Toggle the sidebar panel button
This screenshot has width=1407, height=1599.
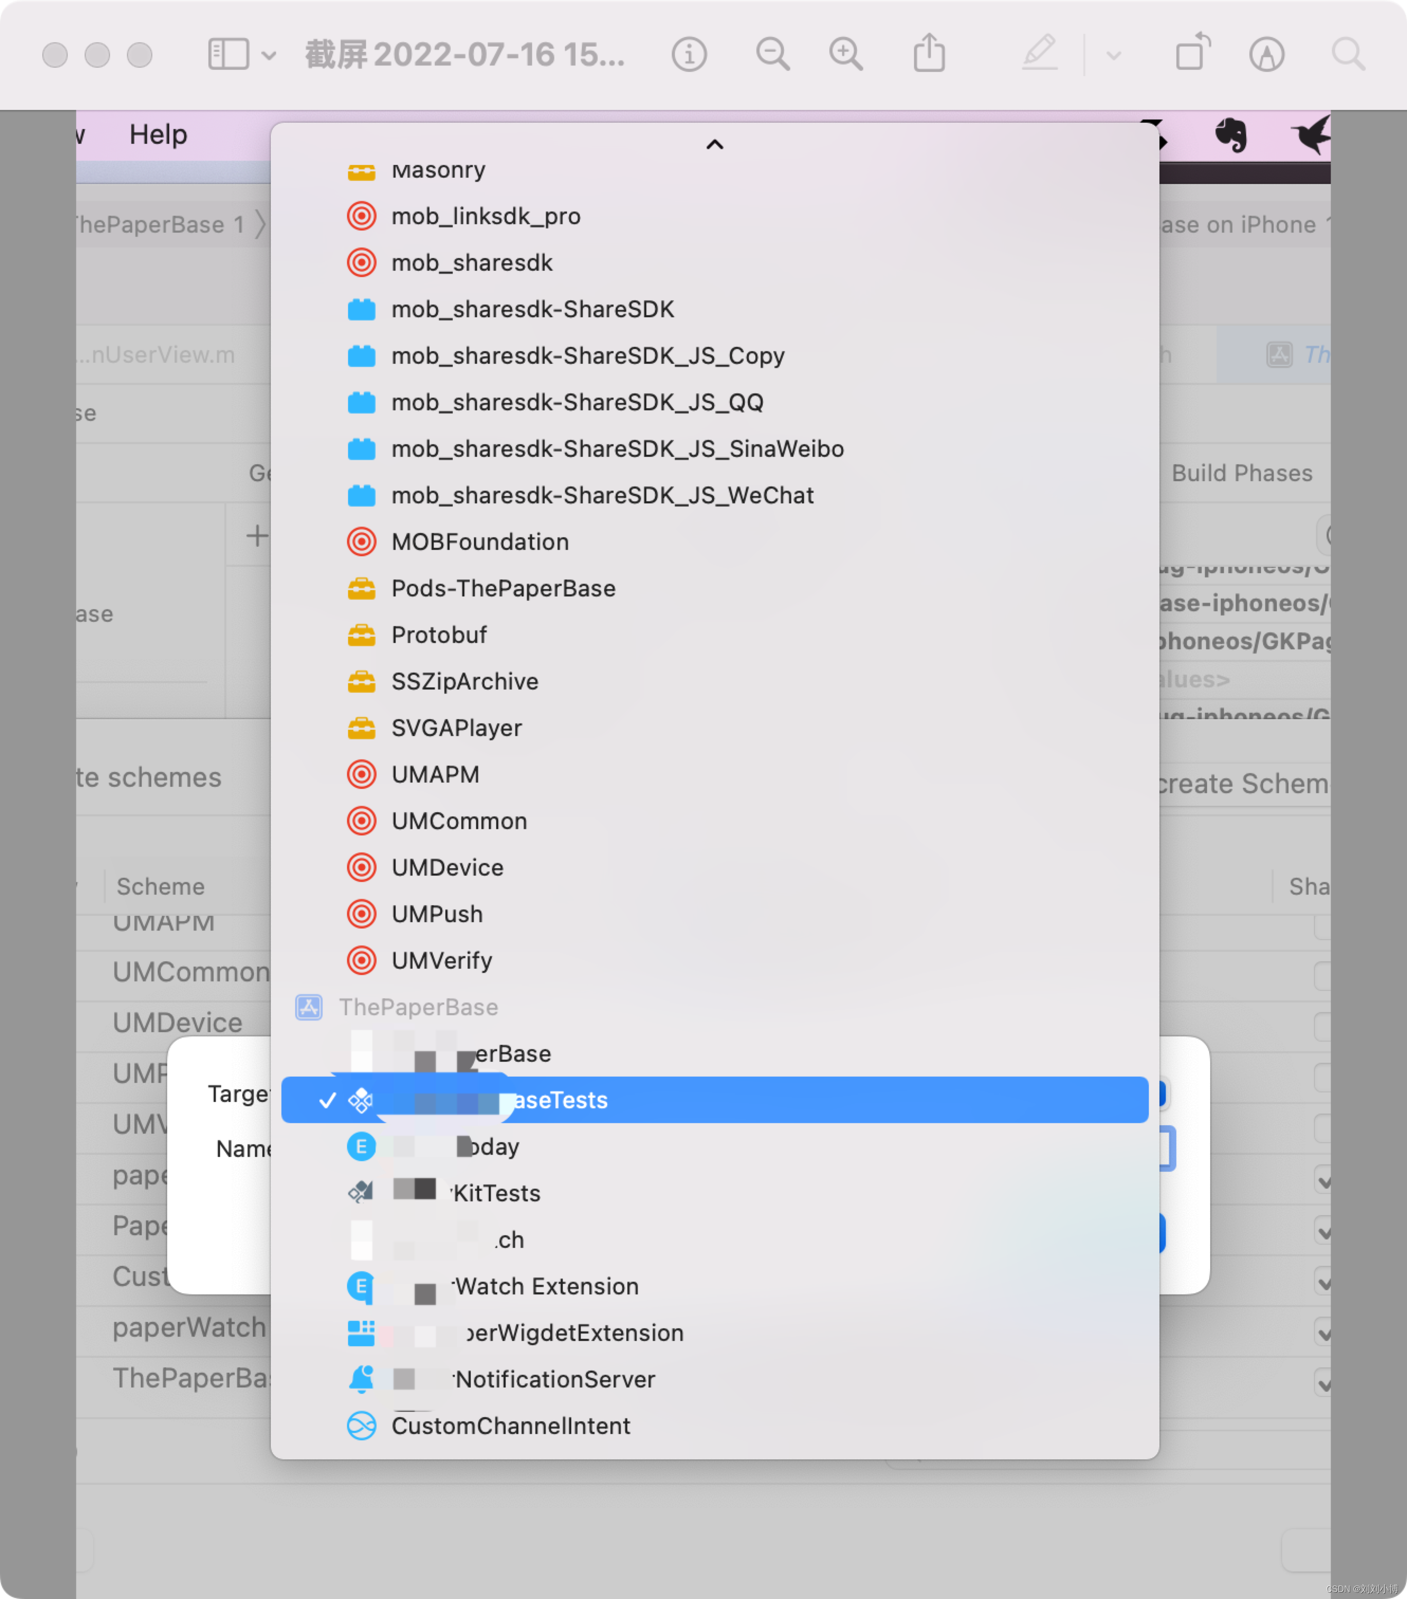pyautogui.click(x=228, y=55)
